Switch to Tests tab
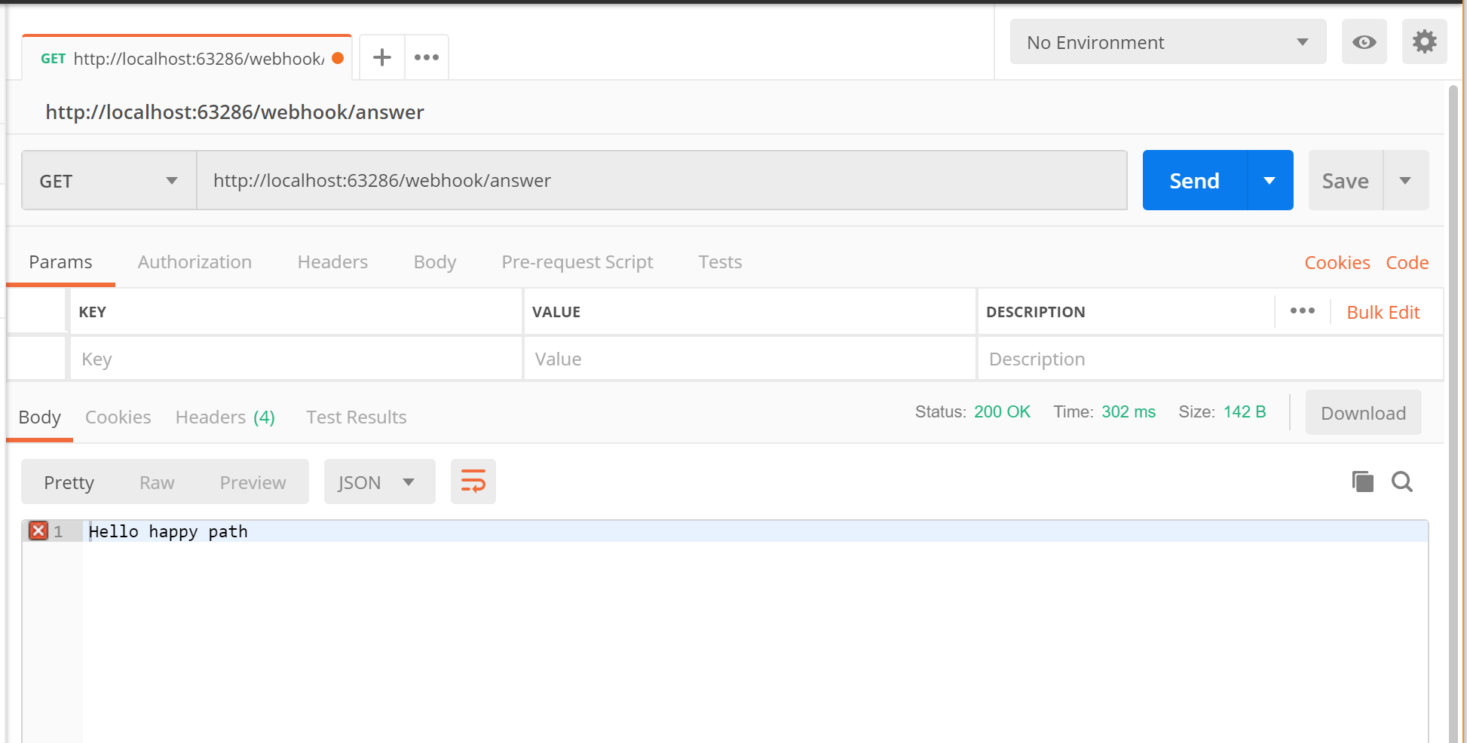Viewport: 1467px width, 743px height. 720,262
